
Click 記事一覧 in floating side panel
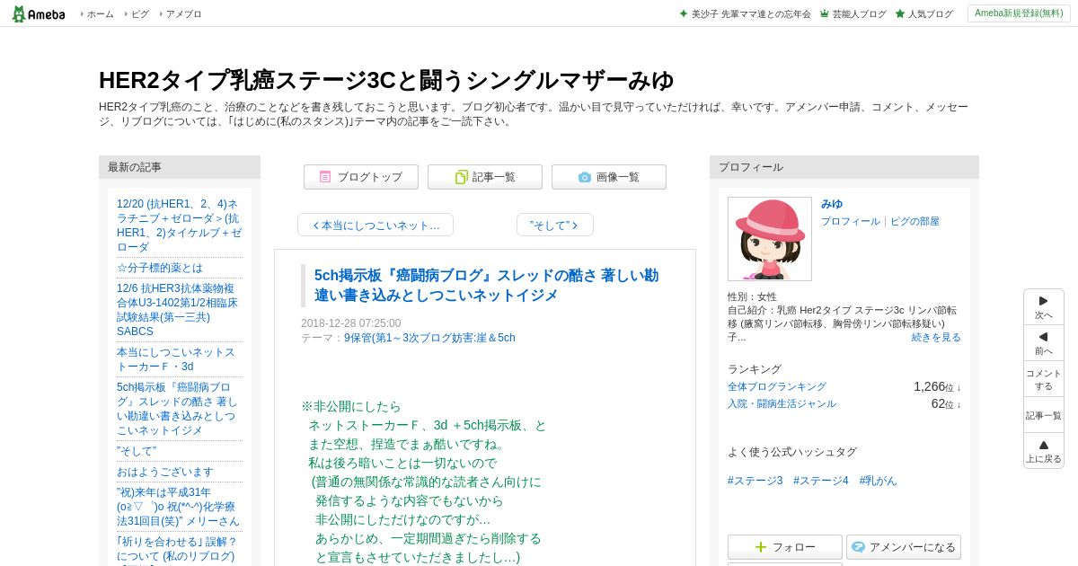point(1044,415)
